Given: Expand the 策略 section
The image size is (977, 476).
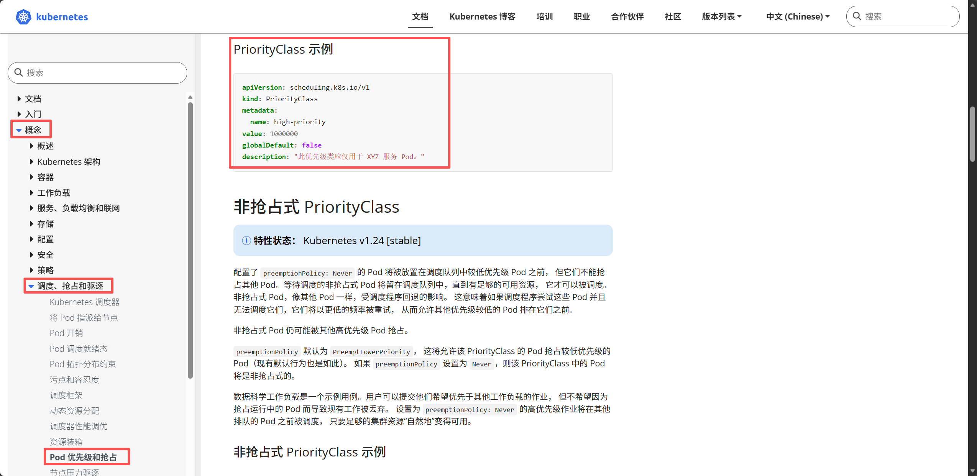Looking at the screenshot, I should 31,270.
